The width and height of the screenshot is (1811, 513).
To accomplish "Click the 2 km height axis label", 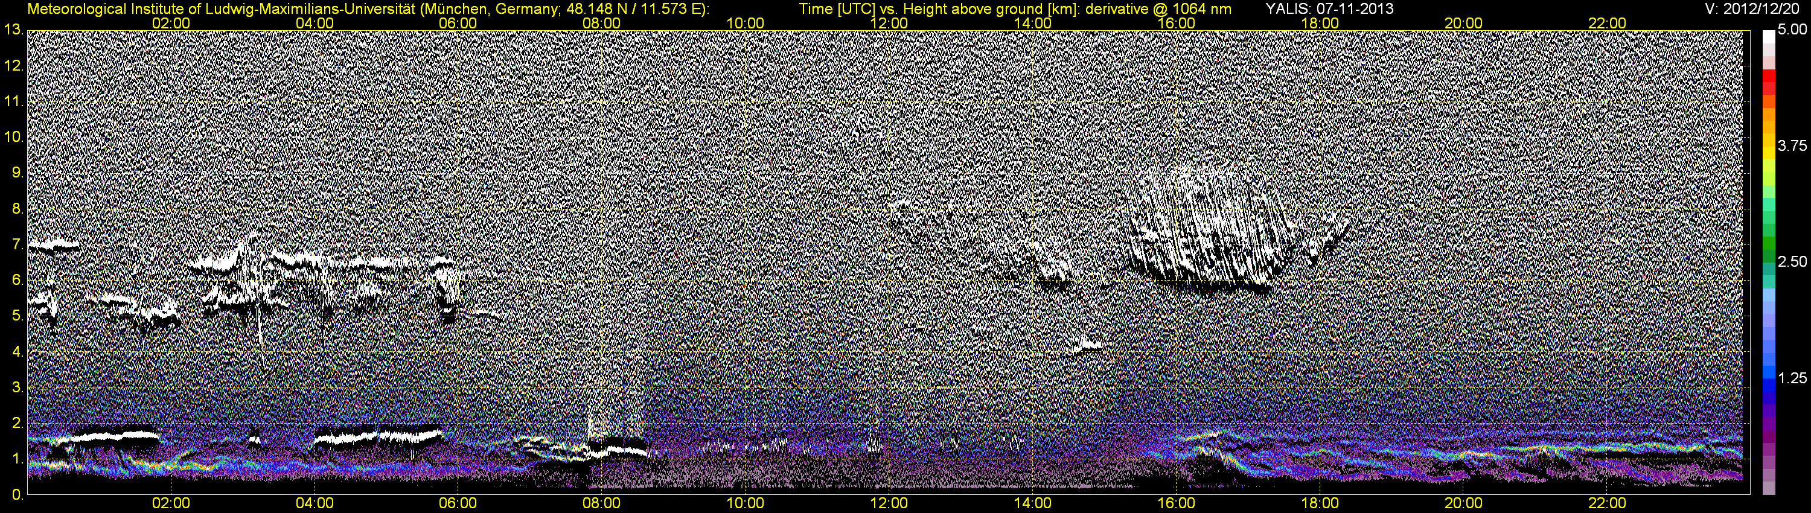I will [18, 424].
